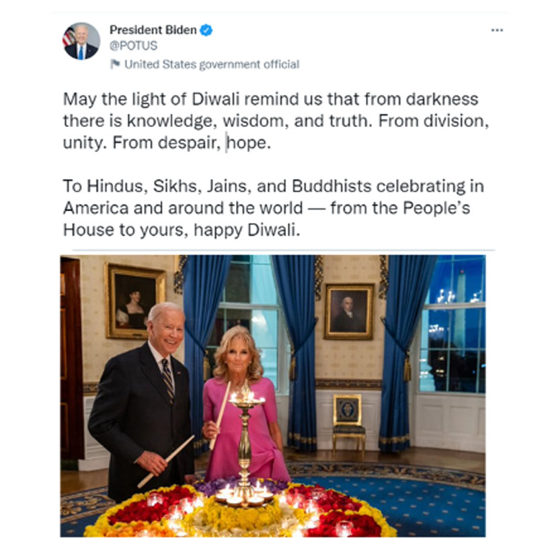The image size is (538, 538).
Task: Click the pink dress in the photo
Action: tap(244, 430)
